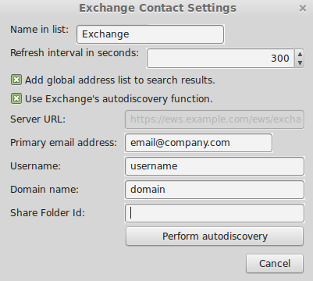Click the "Name in list:" label
The width and height of the screenshot is (313, 281).
point(40,30)
